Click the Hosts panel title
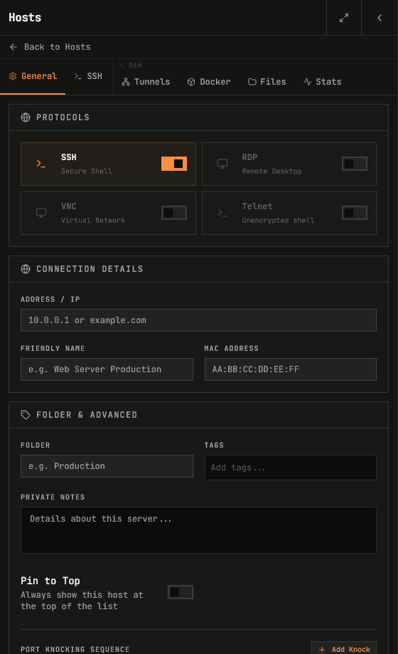The width and height of the screenshot is (398, 654). [25, 18]
